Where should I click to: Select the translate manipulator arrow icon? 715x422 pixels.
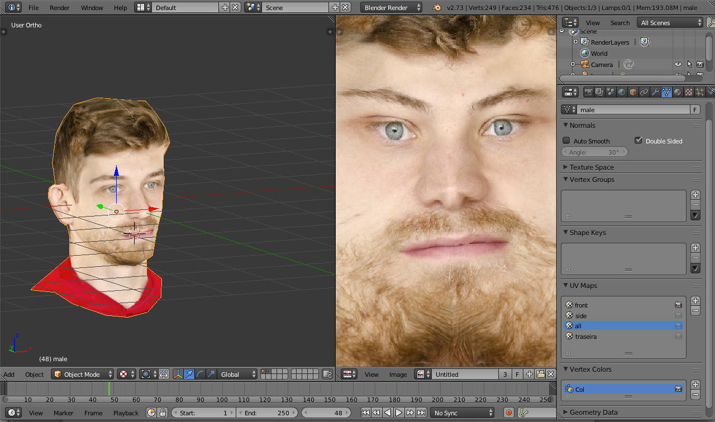click(x=189, y=374)
